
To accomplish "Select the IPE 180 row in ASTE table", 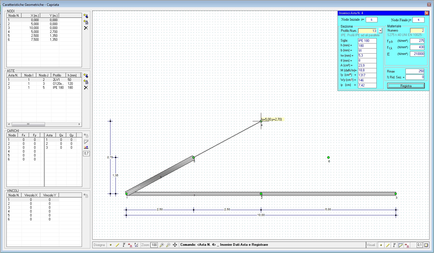I will pos(44,88).
